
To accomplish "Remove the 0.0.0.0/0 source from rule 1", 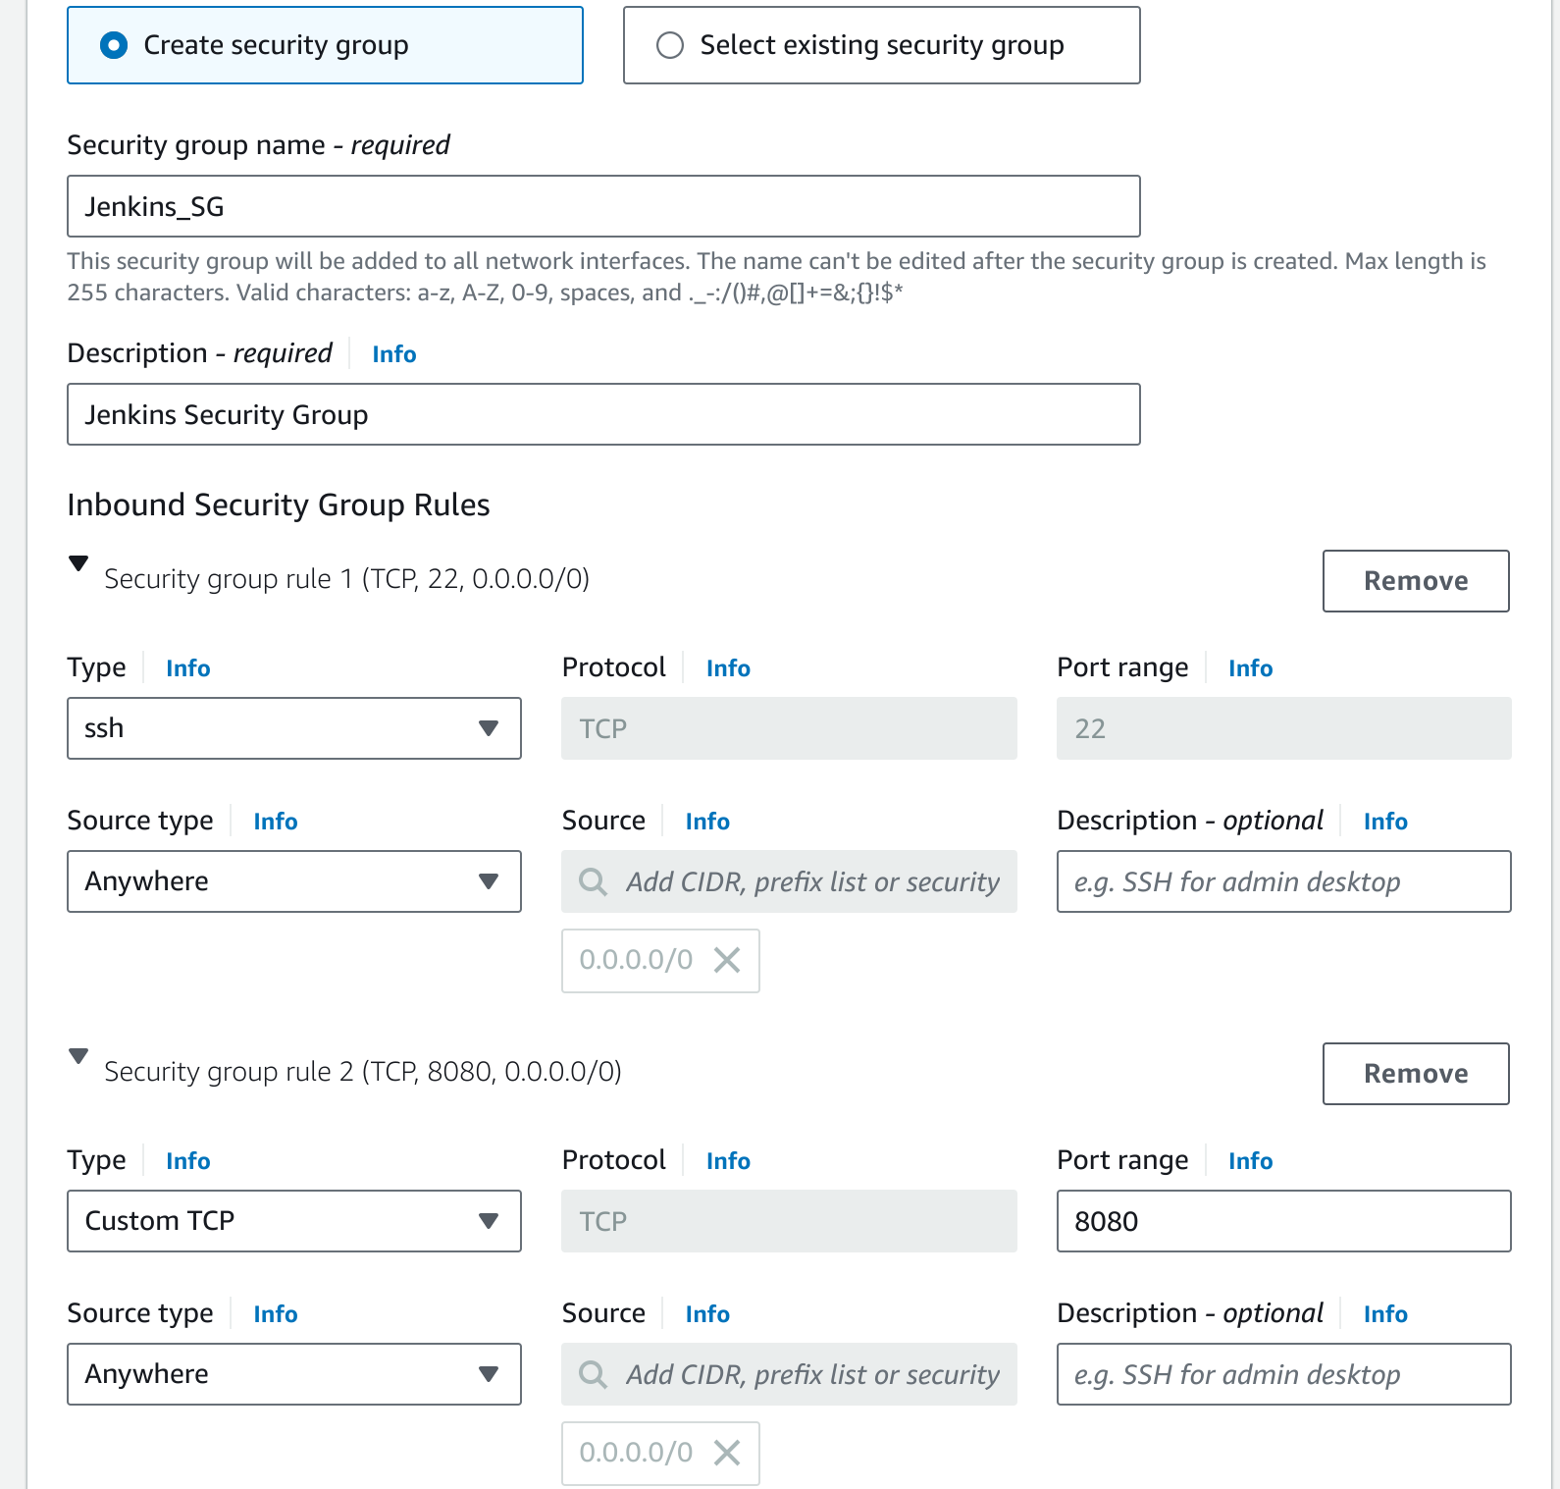I will pos(727,960).
